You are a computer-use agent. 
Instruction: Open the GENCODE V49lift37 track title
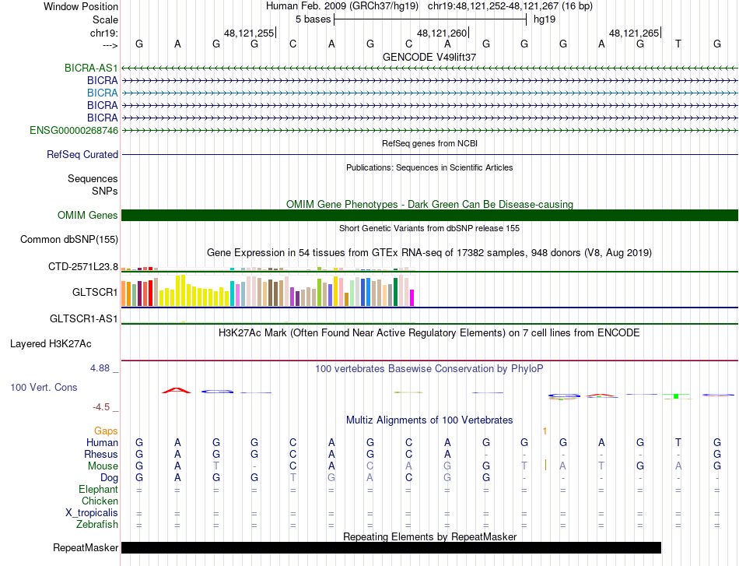click(429, 57)
